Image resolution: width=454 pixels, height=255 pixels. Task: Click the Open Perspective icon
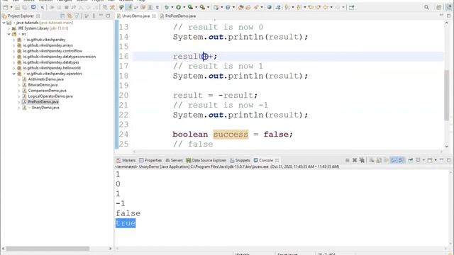click(439, 8)
